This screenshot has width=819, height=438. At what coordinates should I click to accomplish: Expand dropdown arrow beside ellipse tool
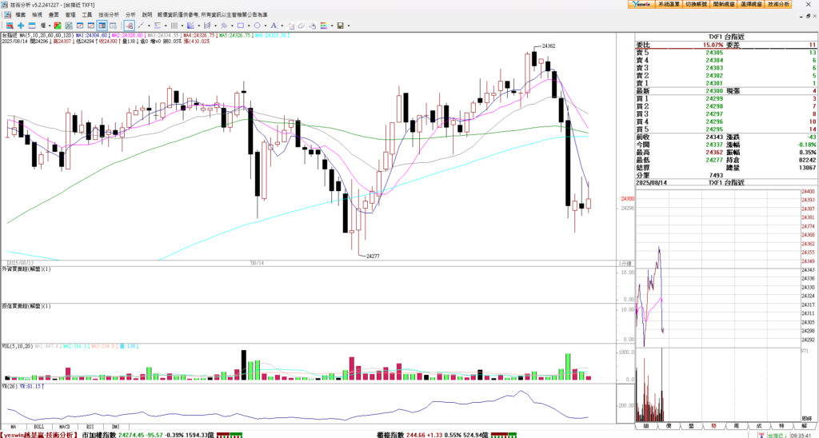[266, 26]
